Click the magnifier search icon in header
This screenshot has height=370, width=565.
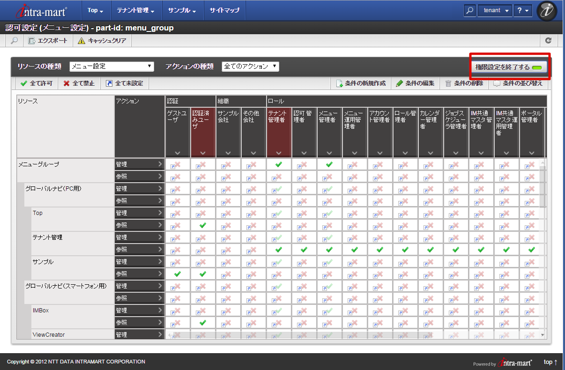click(x=470, y=10)
